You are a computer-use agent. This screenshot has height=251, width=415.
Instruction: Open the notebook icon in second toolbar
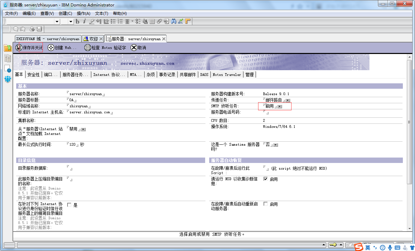(x=39, y=29)
